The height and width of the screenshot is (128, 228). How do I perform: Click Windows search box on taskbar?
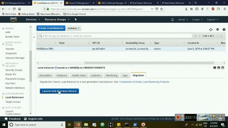coord(36,125)
